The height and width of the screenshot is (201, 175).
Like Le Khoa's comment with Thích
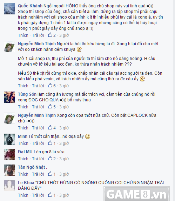pos(23,195)
